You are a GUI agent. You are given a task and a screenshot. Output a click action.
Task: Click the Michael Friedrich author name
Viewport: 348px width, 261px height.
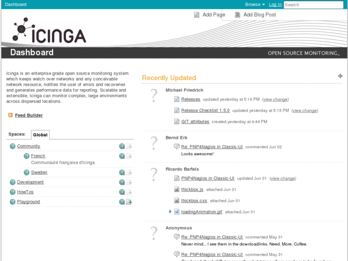184,90
